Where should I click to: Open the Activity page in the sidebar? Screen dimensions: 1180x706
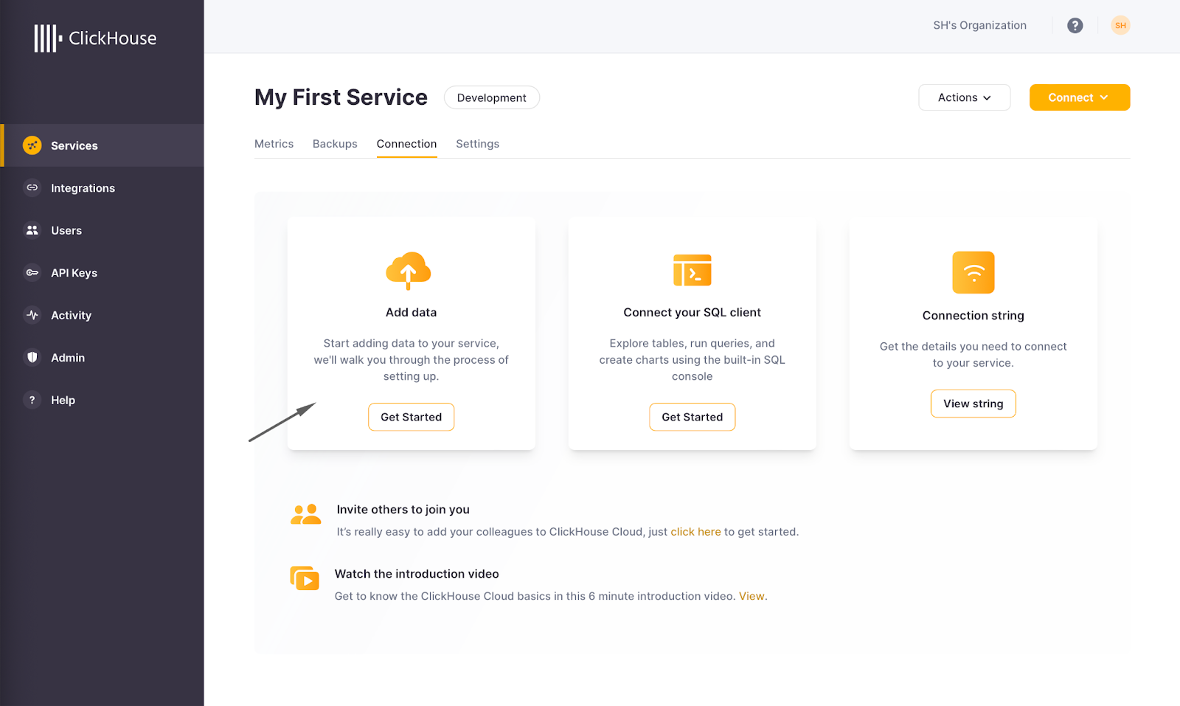(x=103, y=315)
